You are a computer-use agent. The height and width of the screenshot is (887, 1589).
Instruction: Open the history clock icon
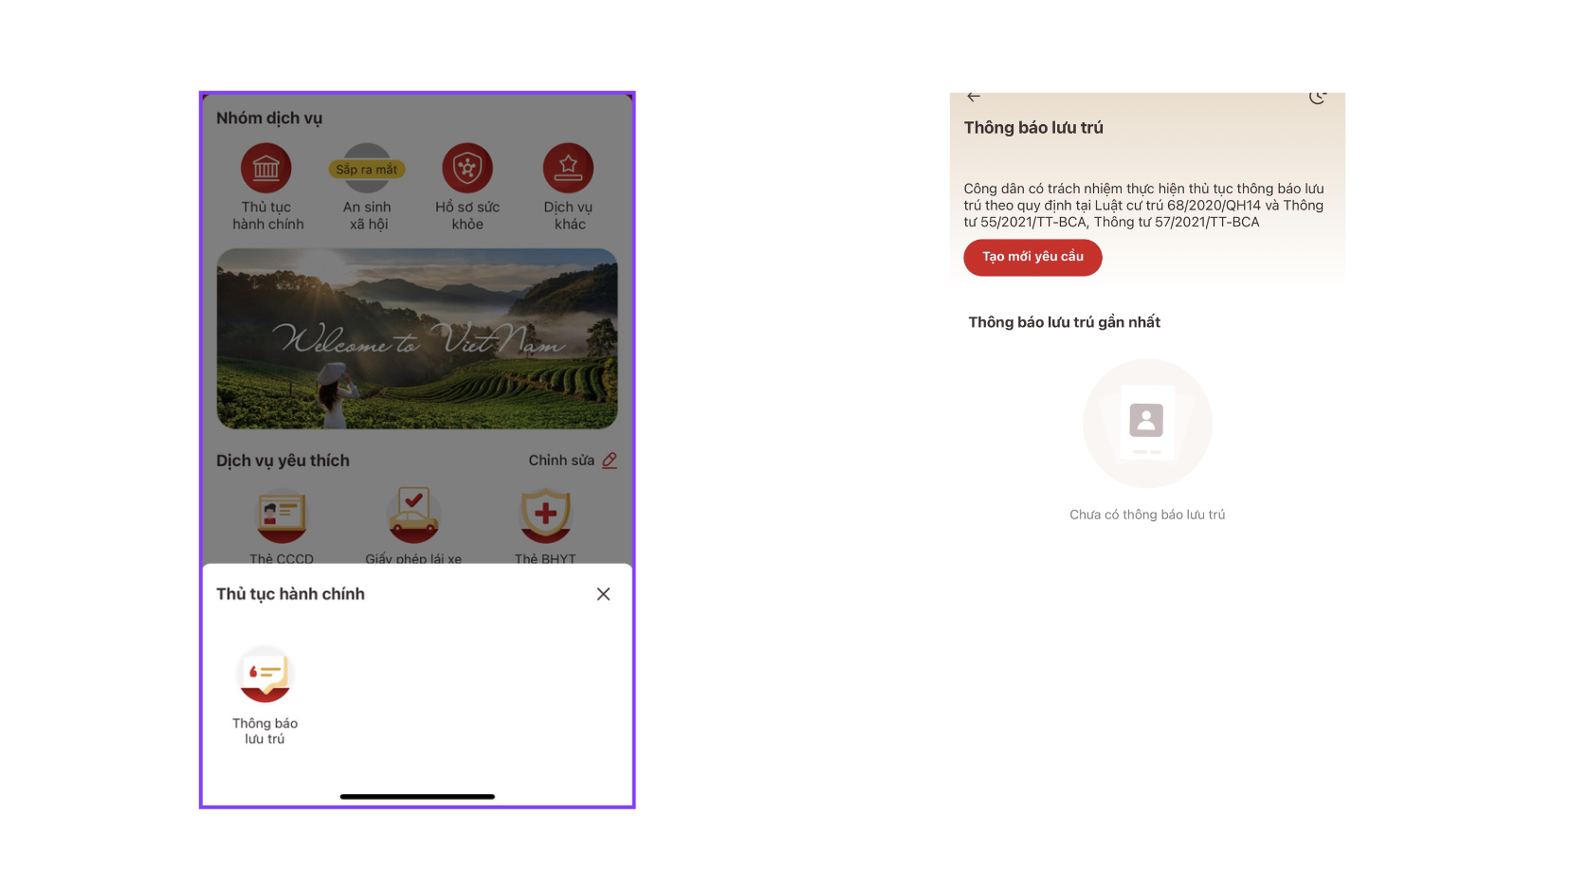pyautogui.click(x=1318, y=97)
